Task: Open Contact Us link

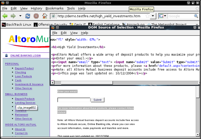Action: (21, 133)
